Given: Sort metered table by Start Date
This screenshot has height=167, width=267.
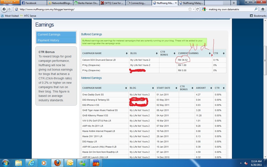Looking at the screenshot, I should [x=167, y=88].
